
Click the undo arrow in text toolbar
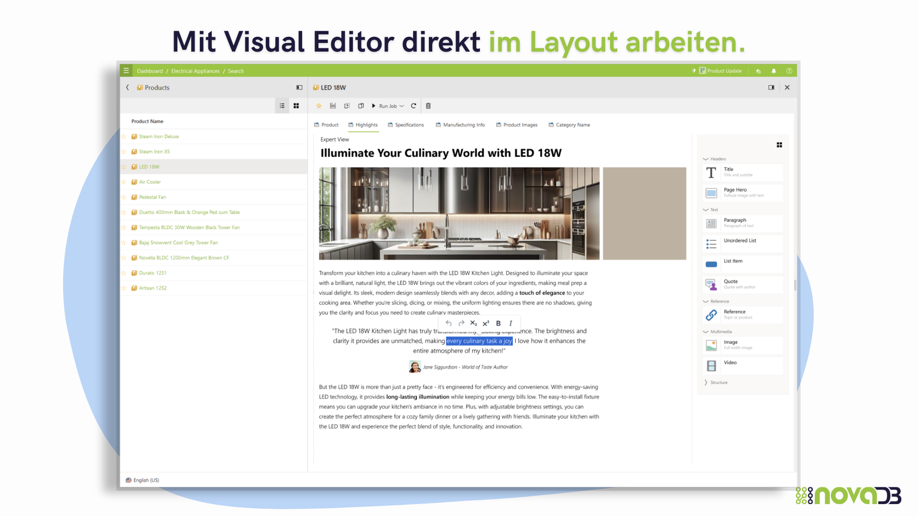click(448, 323)
